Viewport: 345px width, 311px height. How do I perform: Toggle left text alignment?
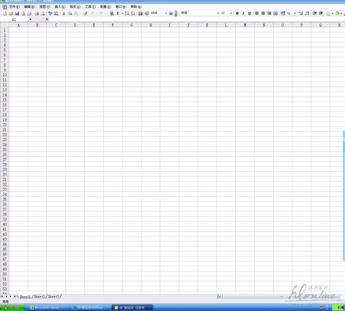(257, 13)
